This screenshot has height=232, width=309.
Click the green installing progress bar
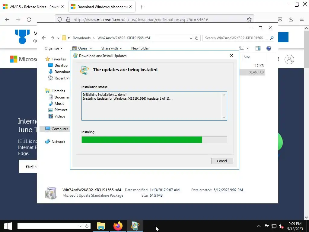click(x=154, y=140)
